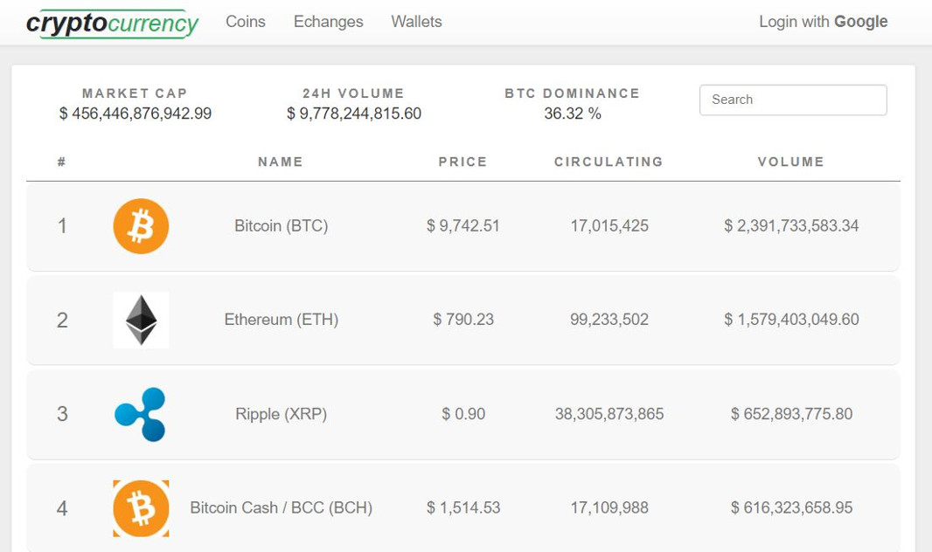This screenshot has width=932, height=552.
Task: Open the Echanges menu item
Action: point(328,22)
